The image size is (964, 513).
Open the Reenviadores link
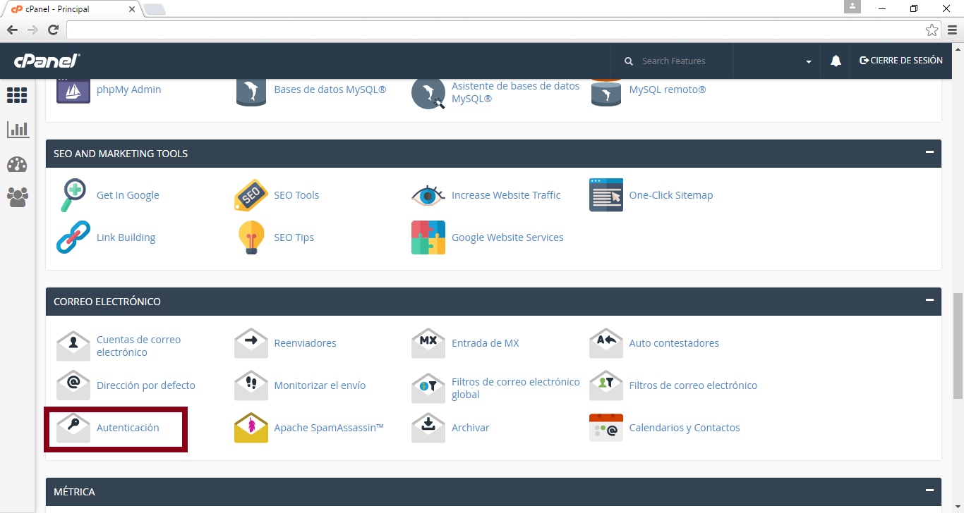(305, 343)
